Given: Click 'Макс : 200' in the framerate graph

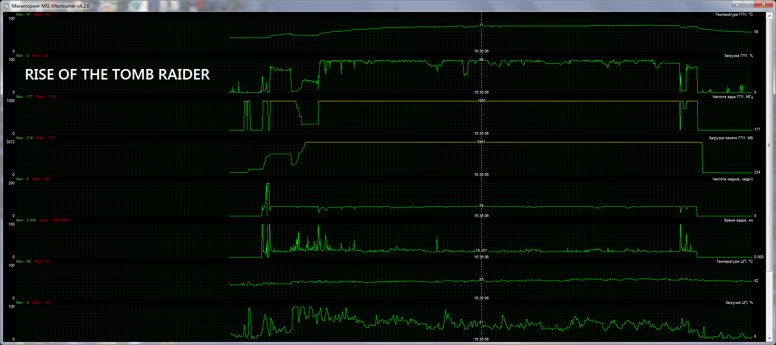Looking at the screenshot, I should 41,179.
